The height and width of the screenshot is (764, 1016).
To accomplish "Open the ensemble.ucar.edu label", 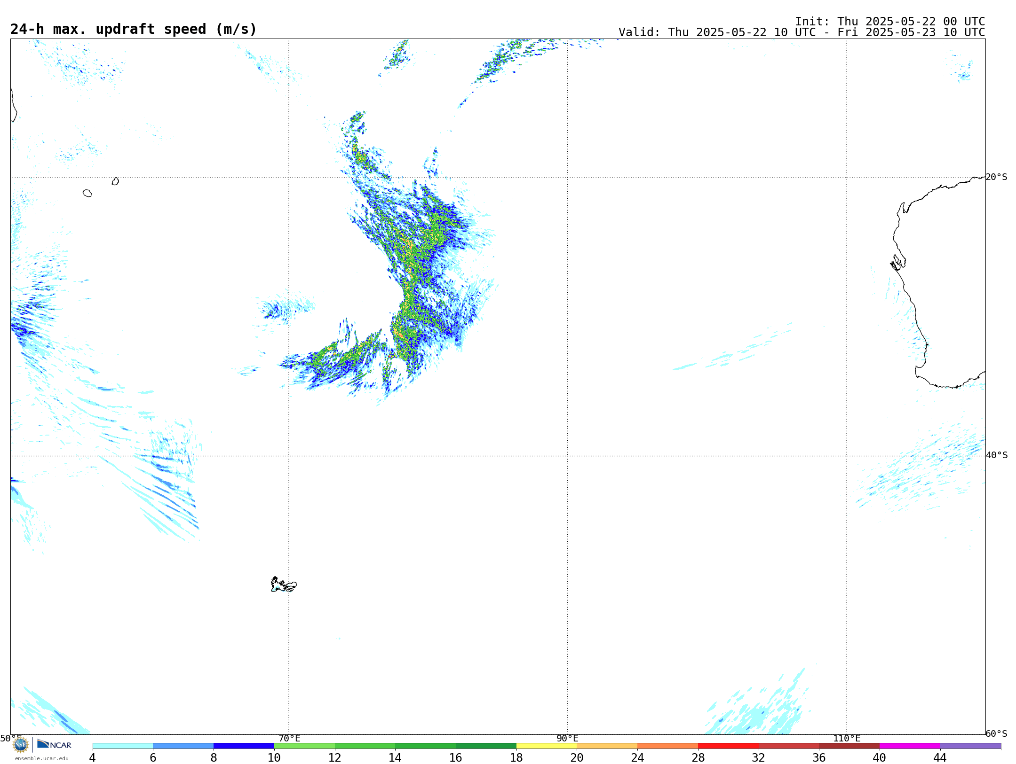I will click(x=42, y=758).
